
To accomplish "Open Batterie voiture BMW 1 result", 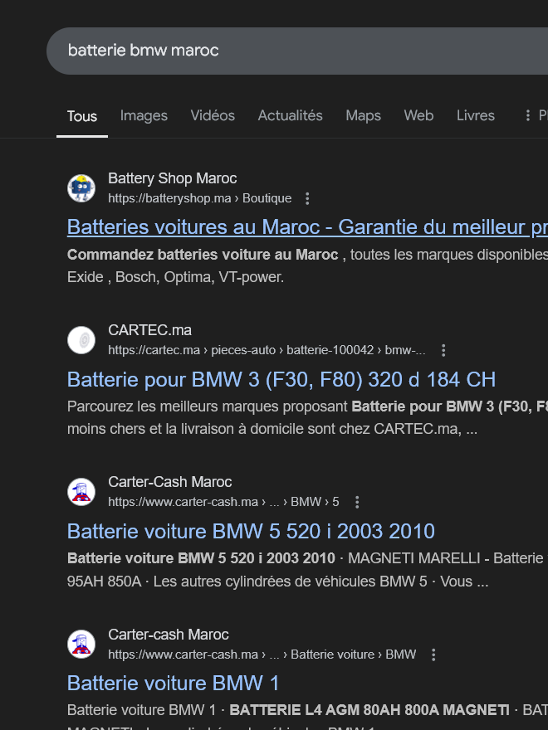I will click(173, 683).
